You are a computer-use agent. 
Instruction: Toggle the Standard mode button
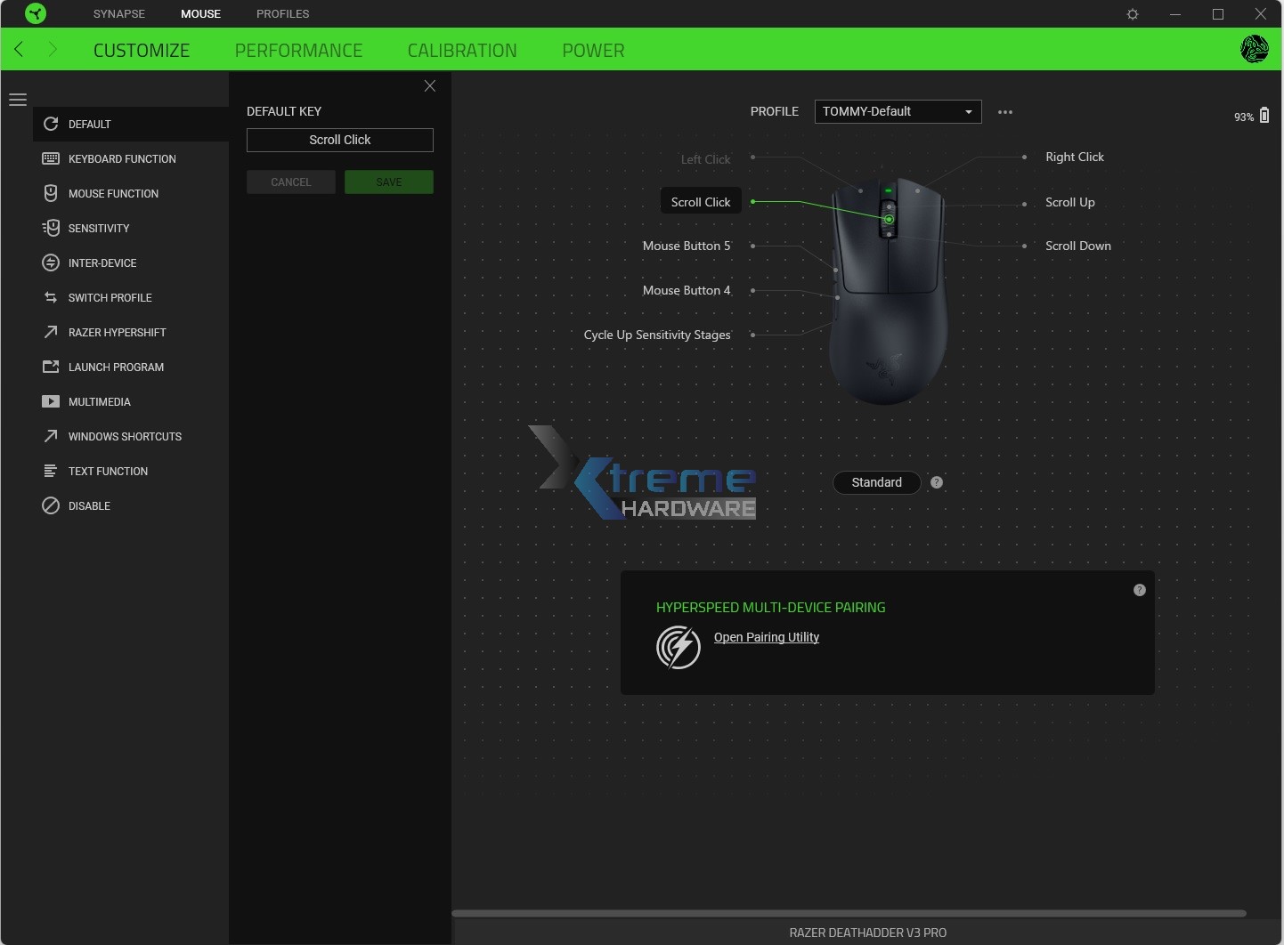[x=876, y=482]
